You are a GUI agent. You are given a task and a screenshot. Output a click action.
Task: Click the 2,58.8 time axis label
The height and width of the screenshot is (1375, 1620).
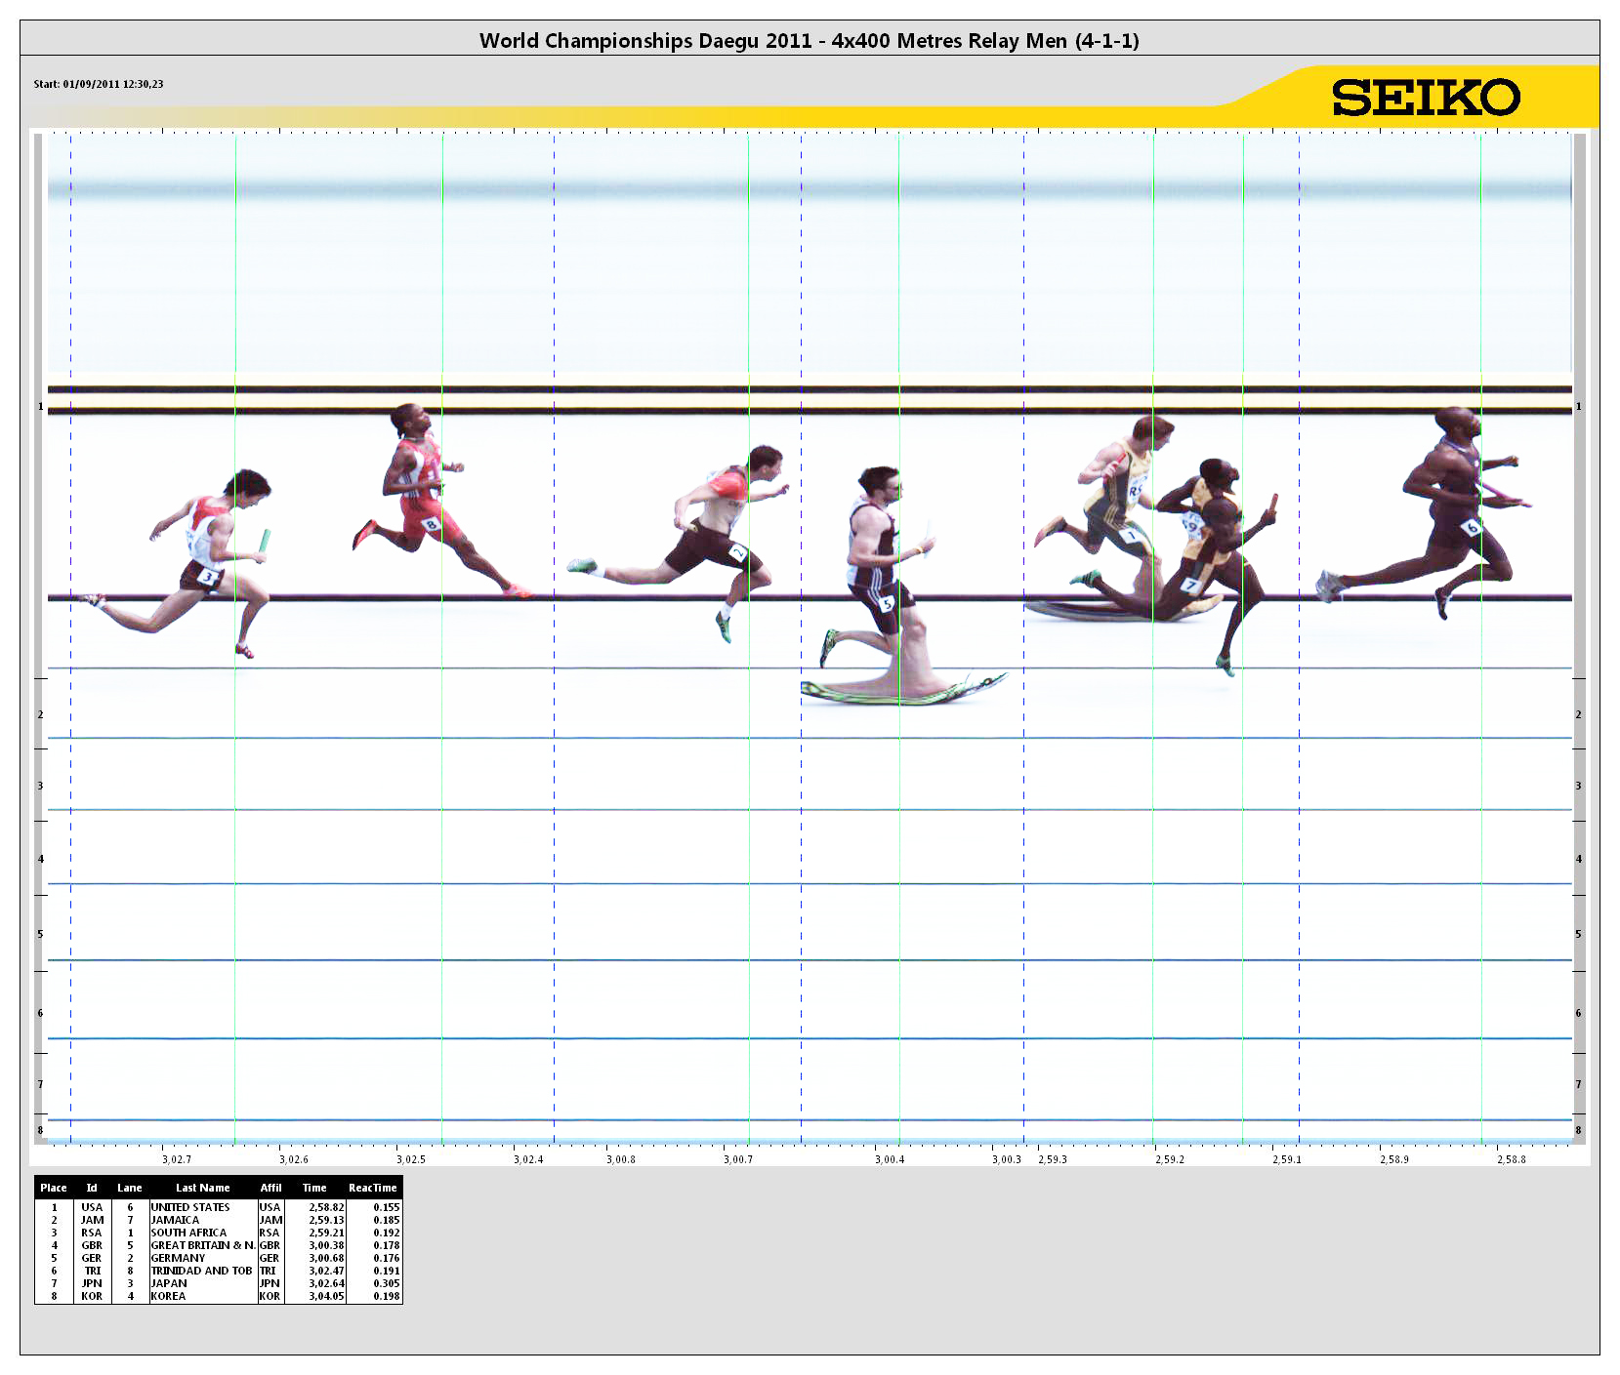click(x=1511, y=1159)
